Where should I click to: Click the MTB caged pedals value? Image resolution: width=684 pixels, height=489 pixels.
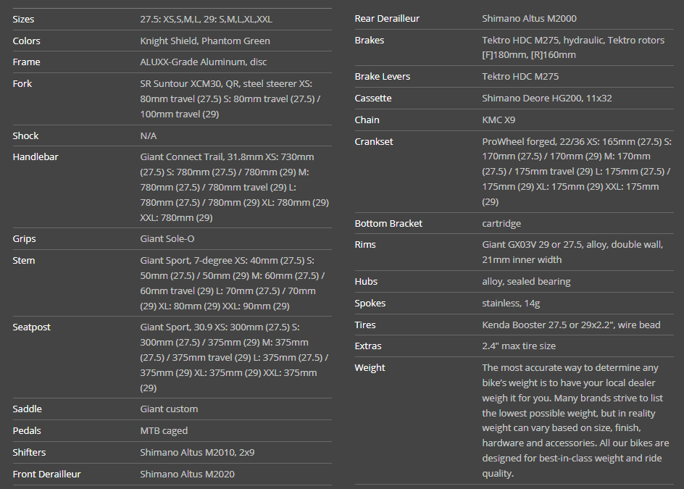pyautogui.click(x=164, y=431)
